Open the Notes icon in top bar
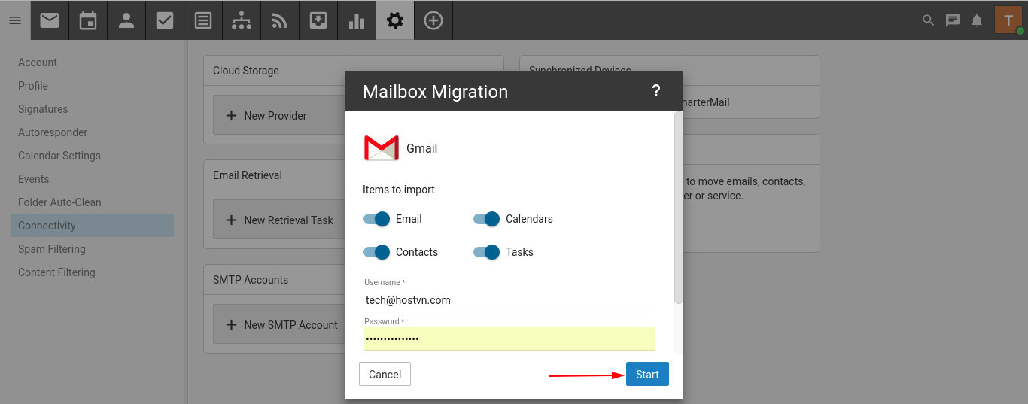The height and width of the screenshot is (404, 1028). tap(203, 20)
